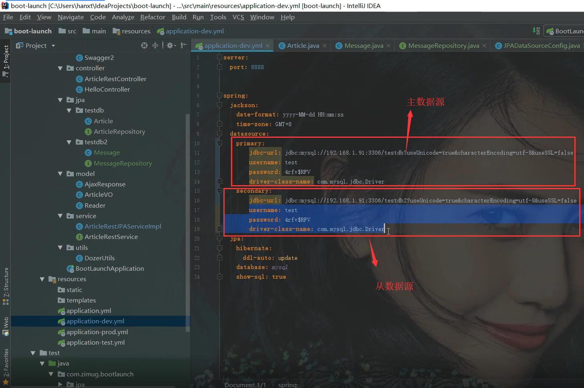Open the VCS menu
Viewport: 584px width, 388px height.
click(238, 17)
